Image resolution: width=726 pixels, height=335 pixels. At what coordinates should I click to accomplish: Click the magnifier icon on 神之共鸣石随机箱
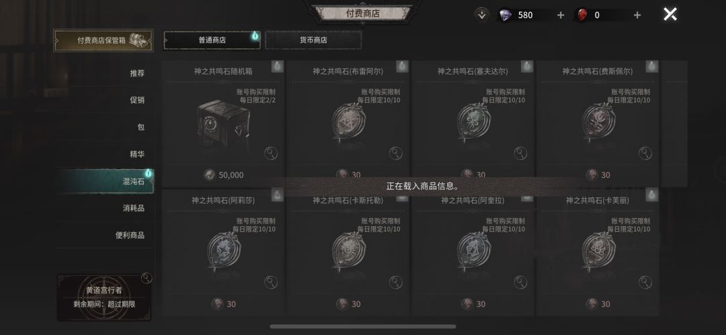[x=271, y=153]
